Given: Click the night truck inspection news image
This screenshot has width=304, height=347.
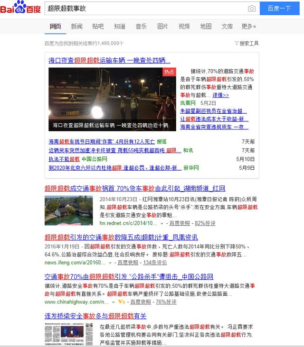Looking at the screenshot, I should [x=112, y=100].
